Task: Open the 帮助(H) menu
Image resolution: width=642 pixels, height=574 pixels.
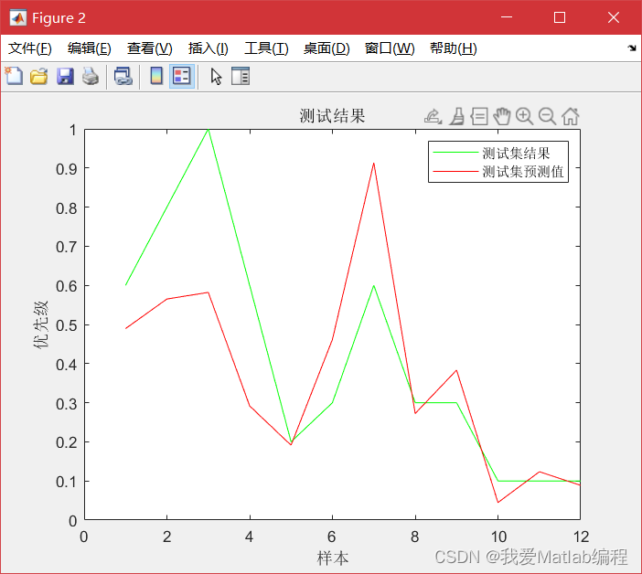Action: [x=454, y=48]
